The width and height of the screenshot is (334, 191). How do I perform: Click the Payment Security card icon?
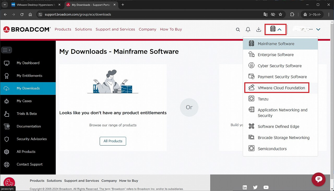click(251, 76)
